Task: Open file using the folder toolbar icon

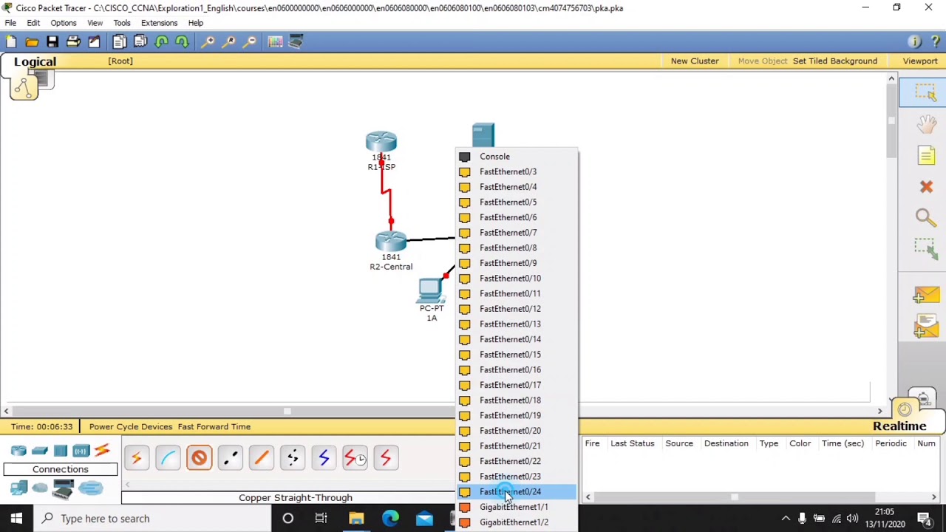Action: click(x=32, y=42)
